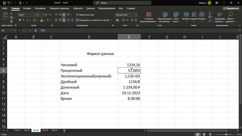Click increase indent icon
The height and width of the screenshot is (136, 242).
[x=72, y=20]
